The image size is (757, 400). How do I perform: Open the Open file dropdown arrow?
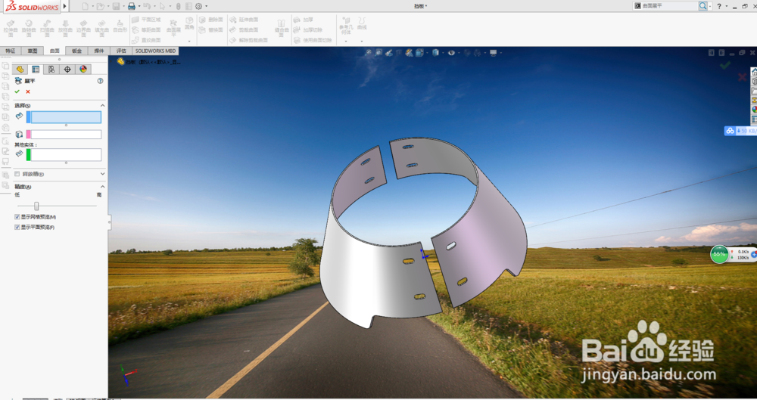pyautogui.click(x=107, y=6)
